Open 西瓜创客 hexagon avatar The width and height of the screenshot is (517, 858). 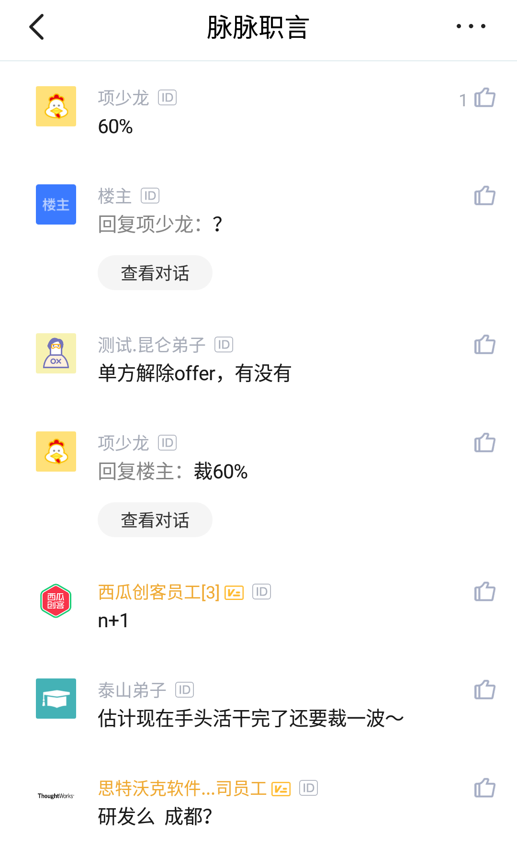(56, 601)
